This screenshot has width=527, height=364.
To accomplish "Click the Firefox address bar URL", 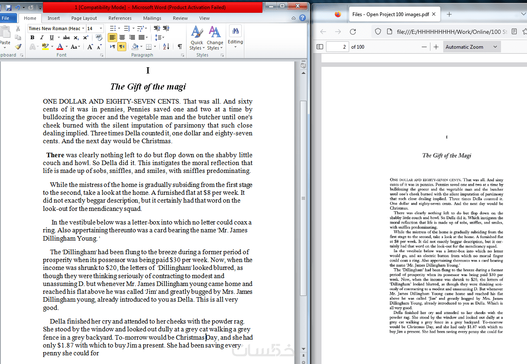I will pos(452,32).
